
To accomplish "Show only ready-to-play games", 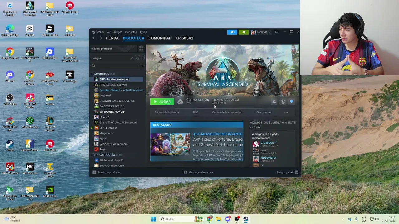I will point(143,58).
